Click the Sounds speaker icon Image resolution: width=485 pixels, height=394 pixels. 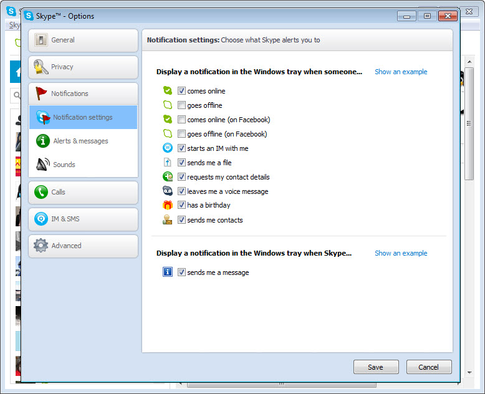(43, 165)
